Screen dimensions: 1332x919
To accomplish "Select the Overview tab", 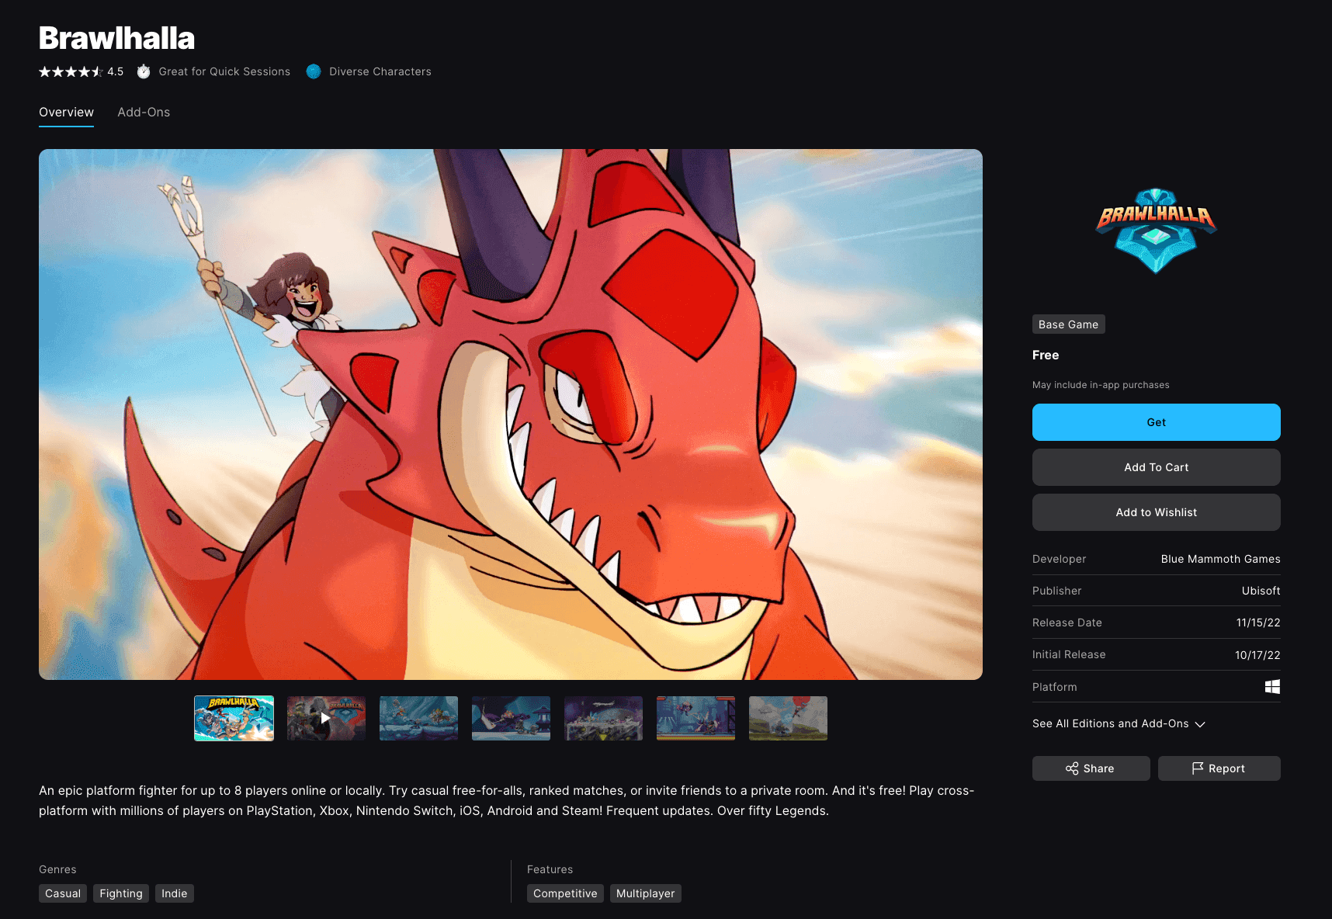I will click(66, 112).
